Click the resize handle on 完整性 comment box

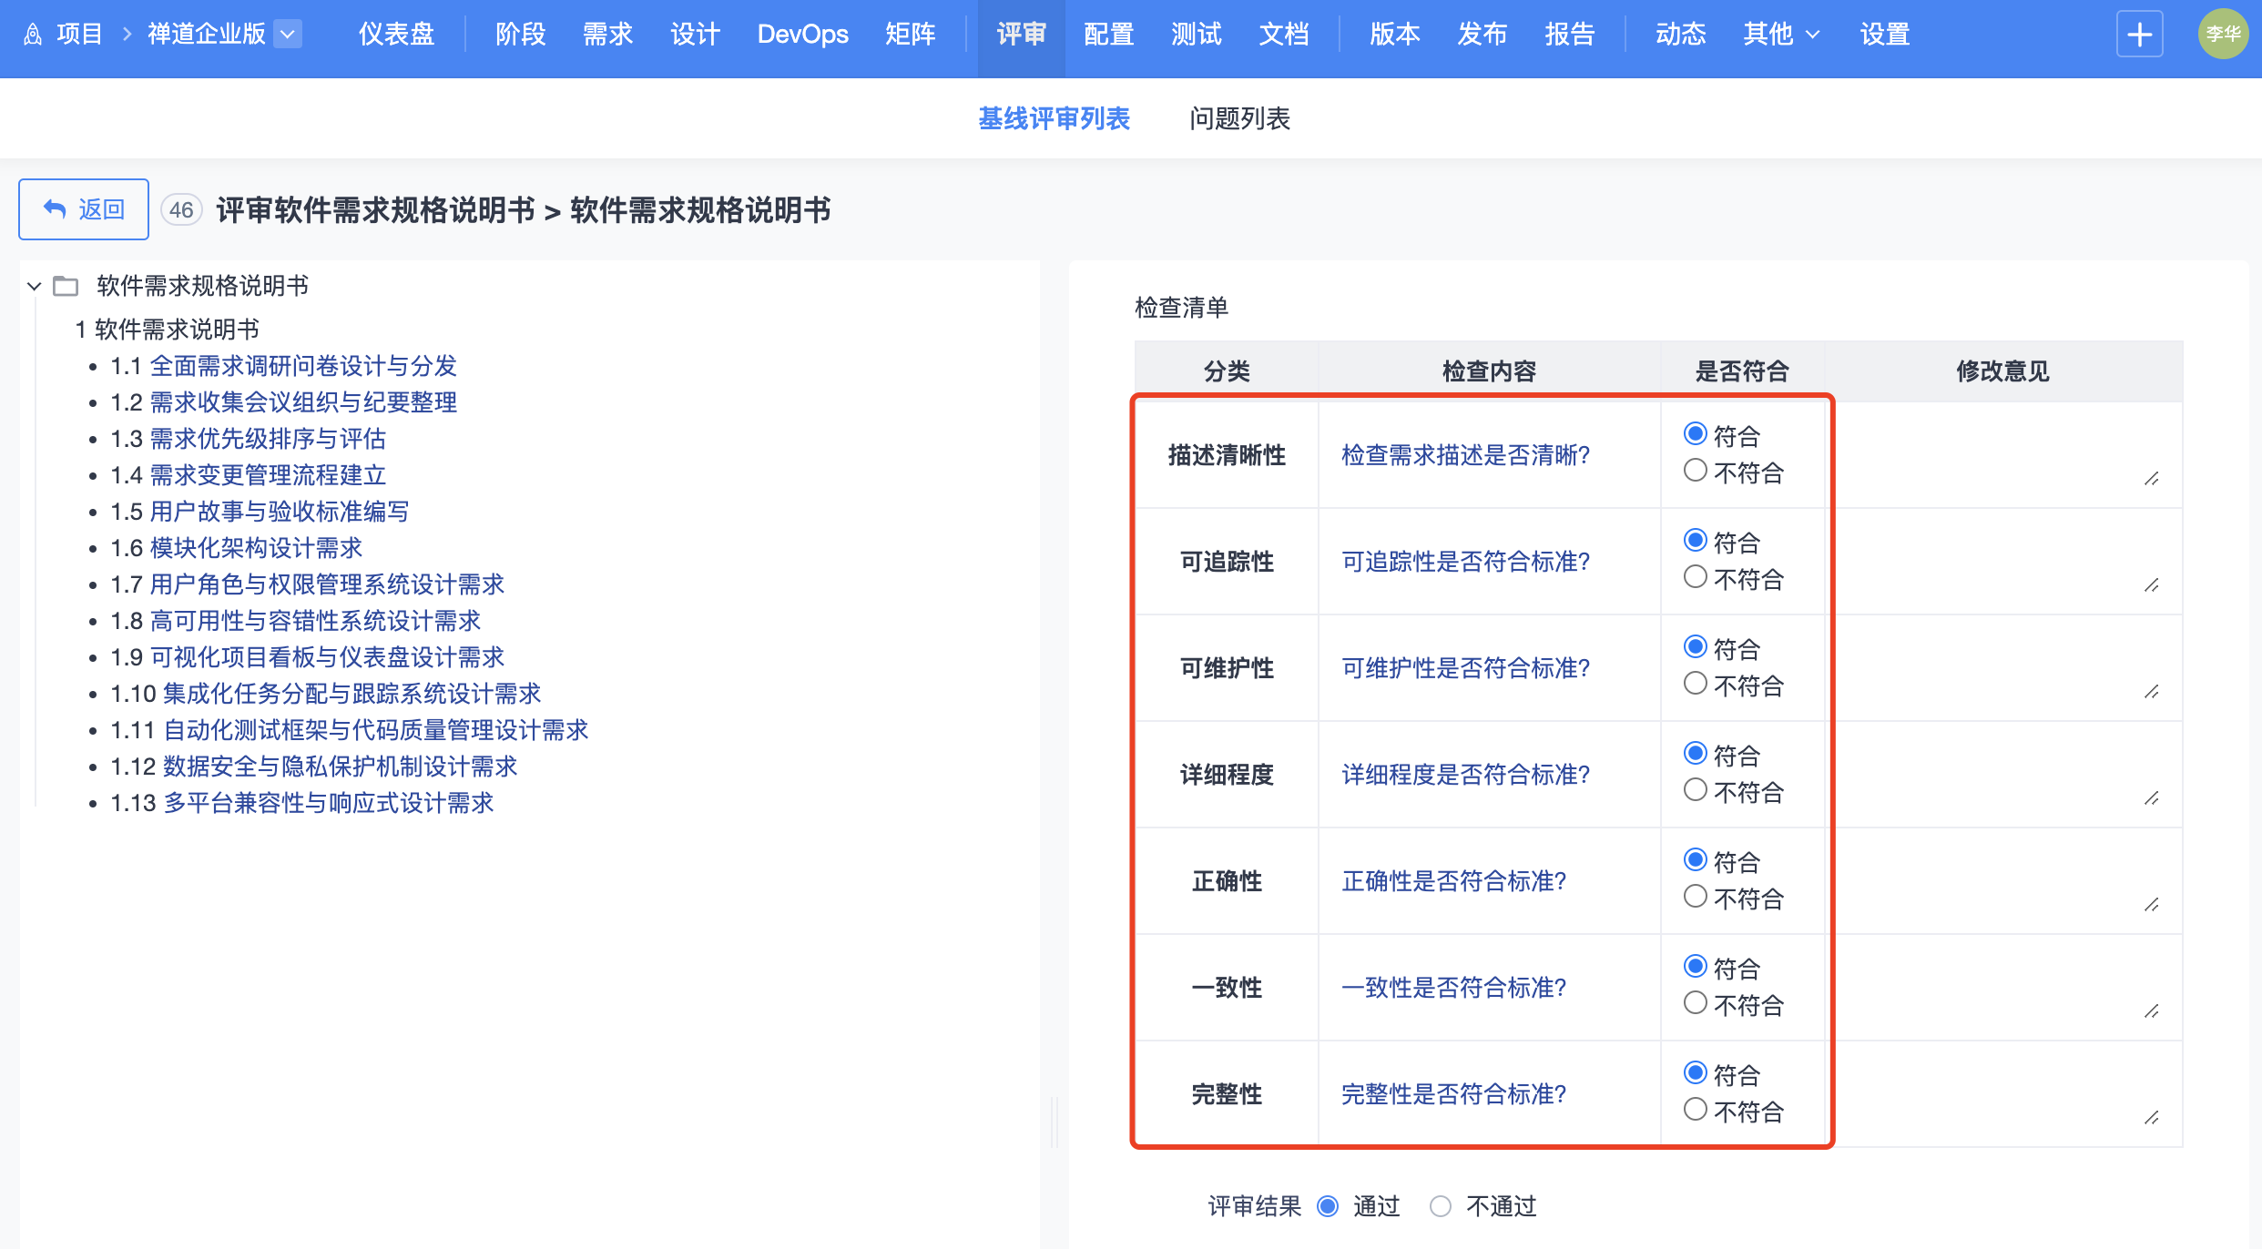pyautogui.click(x=2151, y=1118)
